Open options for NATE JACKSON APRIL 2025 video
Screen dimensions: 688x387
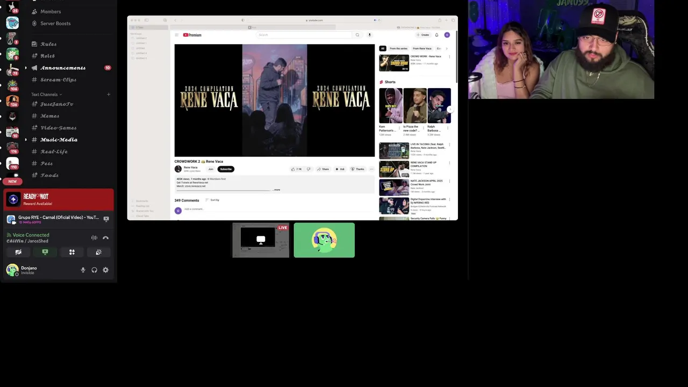coord(449,181)
